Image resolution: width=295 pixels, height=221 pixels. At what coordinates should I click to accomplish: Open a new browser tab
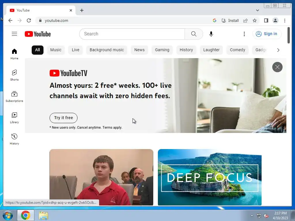tap(82, 10)
